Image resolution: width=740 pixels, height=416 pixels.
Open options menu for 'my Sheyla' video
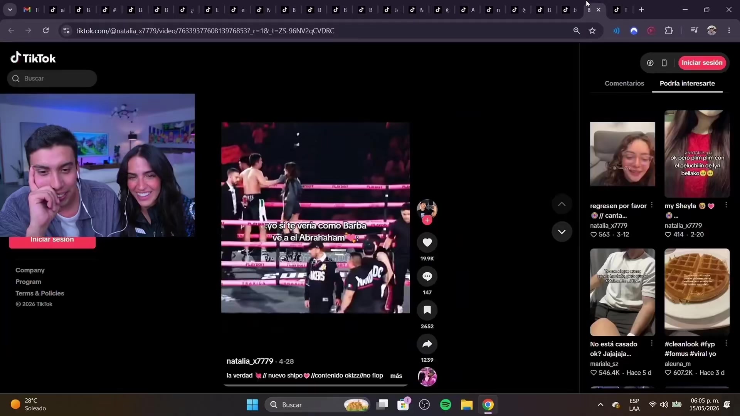coord(726,205)
